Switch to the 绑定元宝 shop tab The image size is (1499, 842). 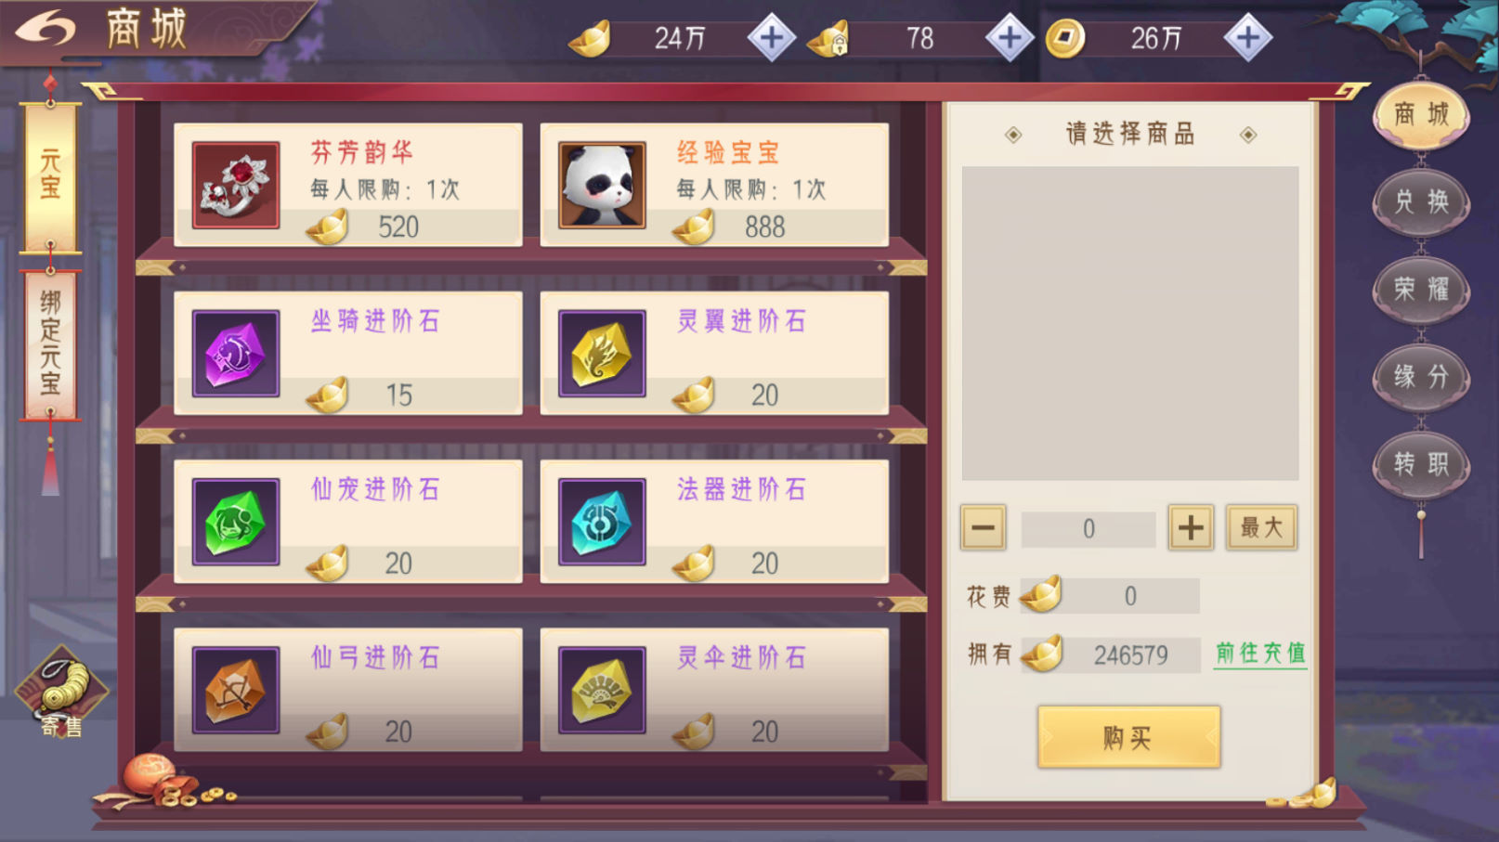click(50, 344)
